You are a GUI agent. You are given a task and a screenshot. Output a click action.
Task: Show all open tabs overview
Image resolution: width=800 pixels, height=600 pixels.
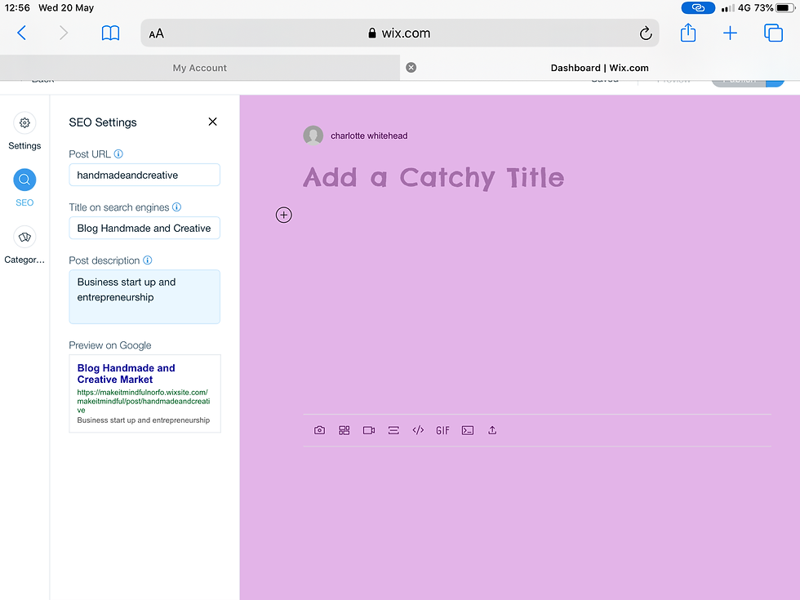[773, 33]
